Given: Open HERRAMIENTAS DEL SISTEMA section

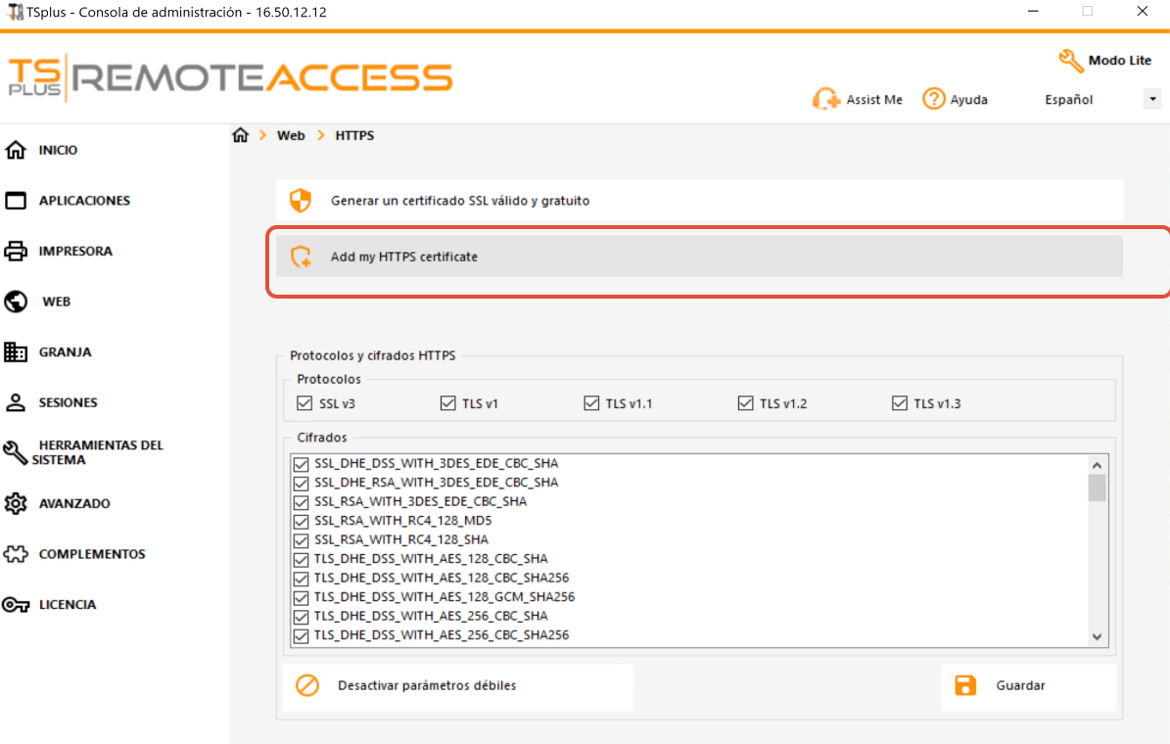Looking at the screenshot, I should [x=97, y=452].
